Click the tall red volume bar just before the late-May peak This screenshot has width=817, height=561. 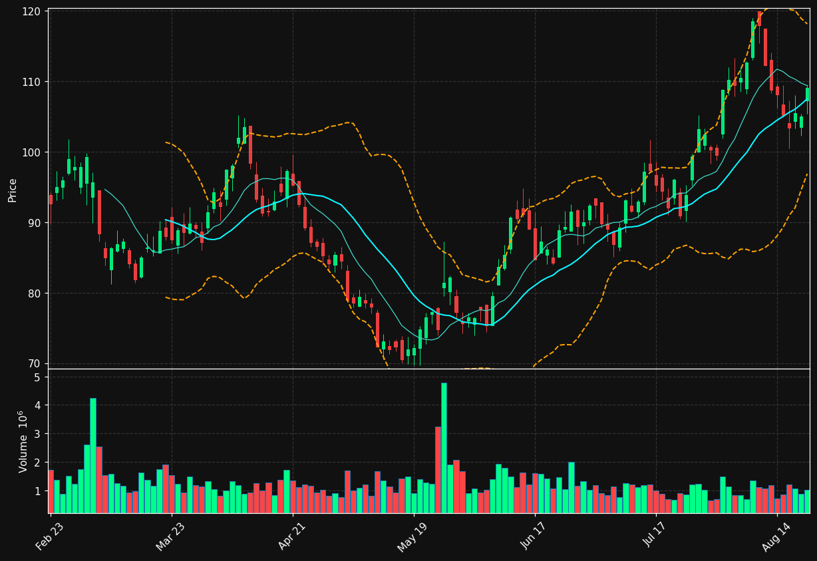[x=438, y=470]
